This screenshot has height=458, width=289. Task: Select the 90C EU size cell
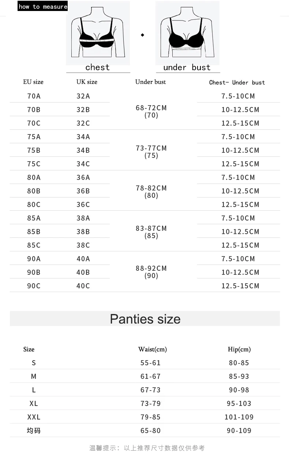click(x=34, y=286)
